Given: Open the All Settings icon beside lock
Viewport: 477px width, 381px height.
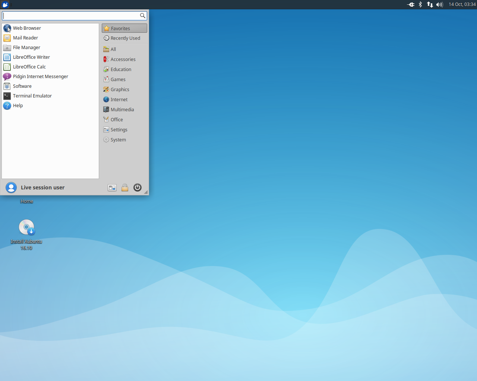Looking at the screenshot, I should (112, 188).
